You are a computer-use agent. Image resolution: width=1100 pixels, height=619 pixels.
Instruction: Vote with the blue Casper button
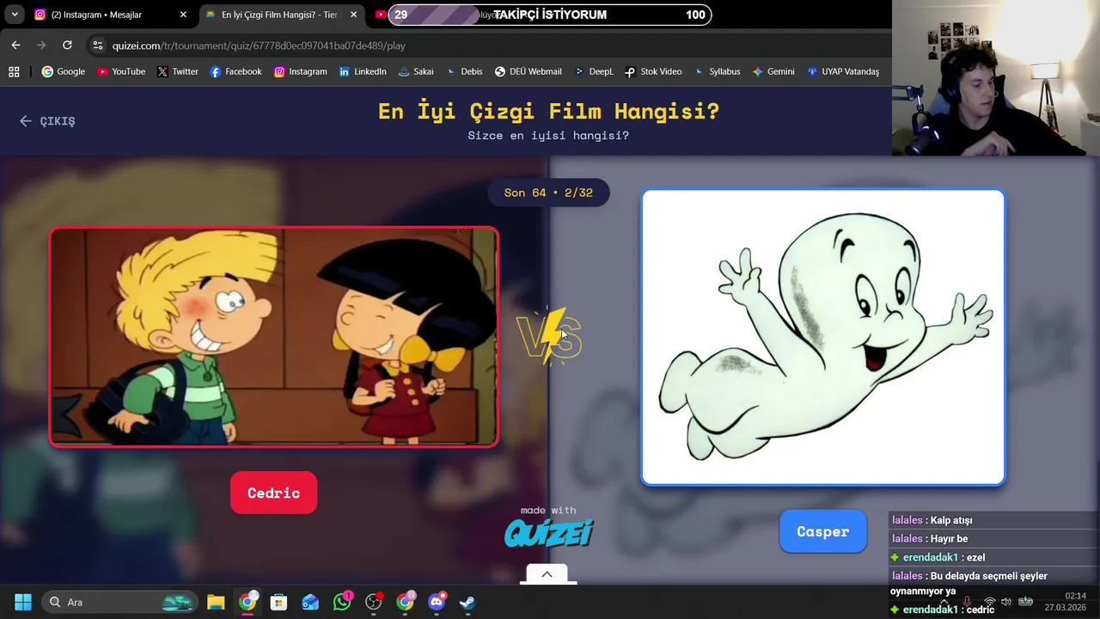coord(822,531)
